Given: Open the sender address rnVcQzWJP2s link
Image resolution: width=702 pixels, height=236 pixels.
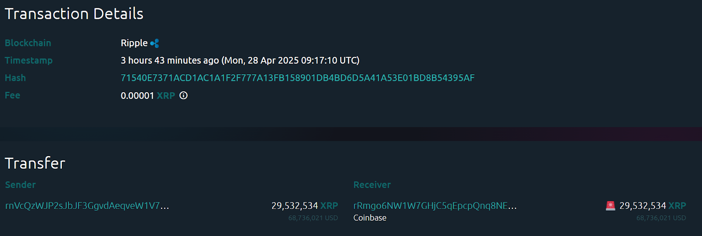Looking at the screenshot, I should (x=87, y=205).
